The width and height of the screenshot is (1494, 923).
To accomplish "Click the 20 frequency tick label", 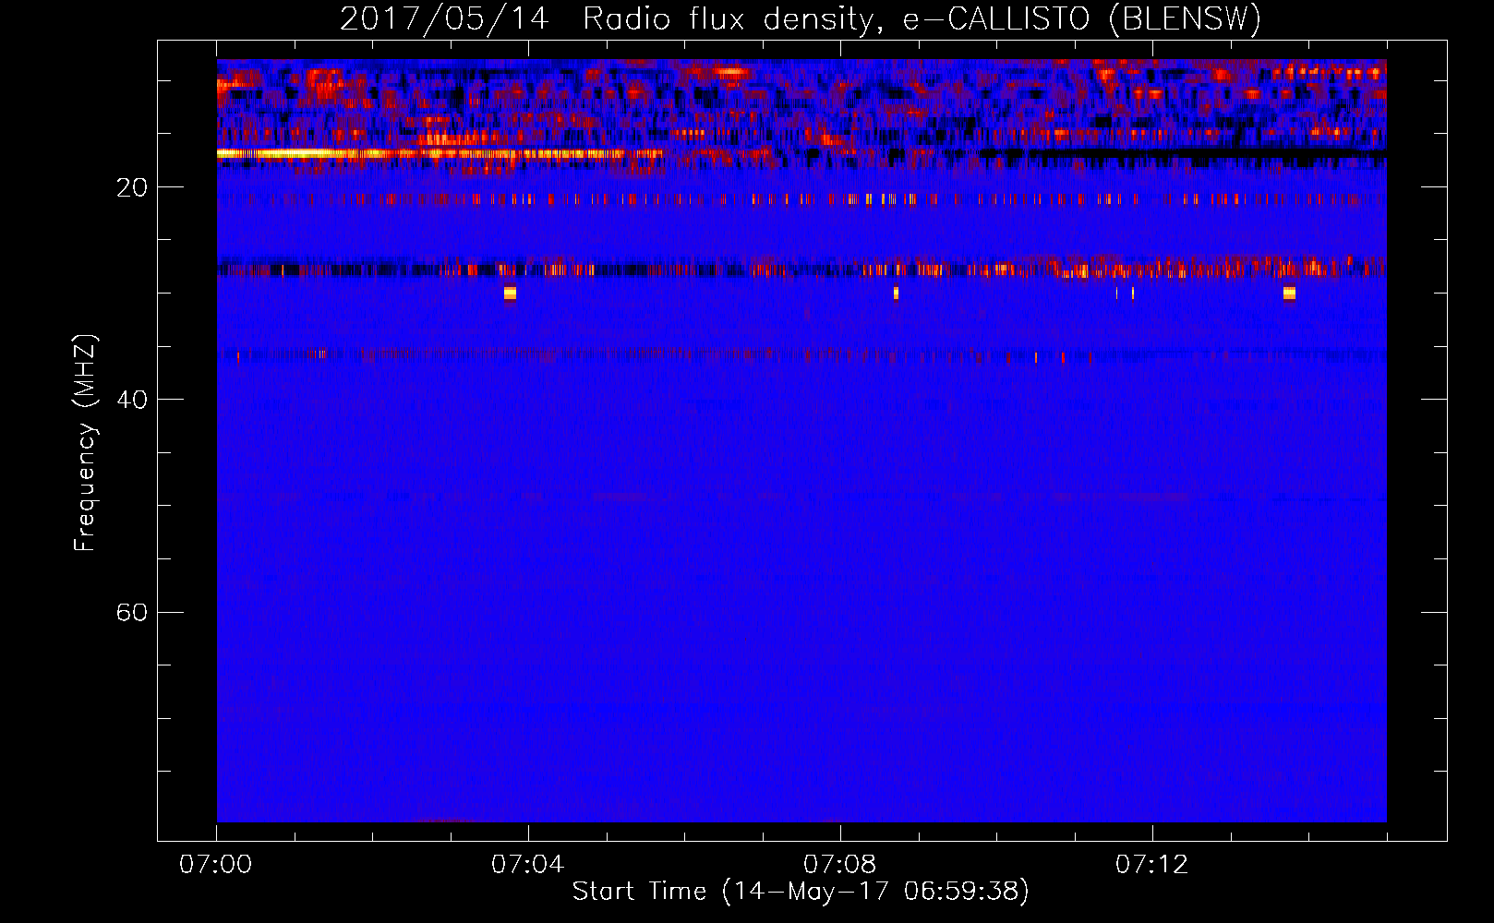I will tap(132, 187).
